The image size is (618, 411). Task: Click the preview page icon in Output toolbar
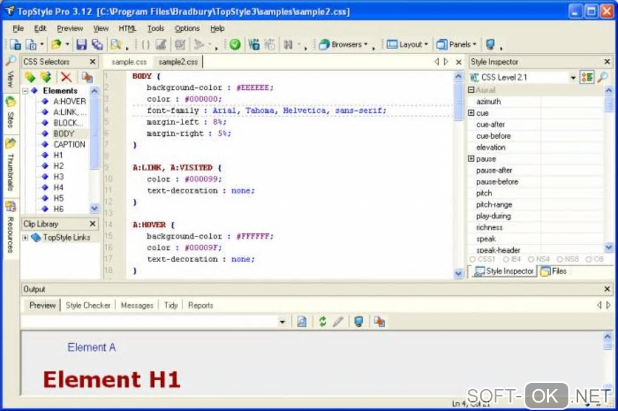tap(302, 321)
